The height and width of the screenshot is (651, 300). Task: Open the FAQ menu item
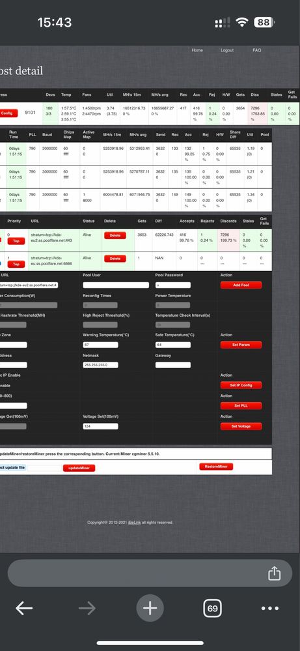point(257,50)
